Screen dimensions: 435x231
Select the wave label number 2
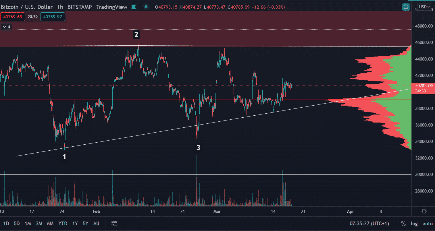click(x=136, y=35)
